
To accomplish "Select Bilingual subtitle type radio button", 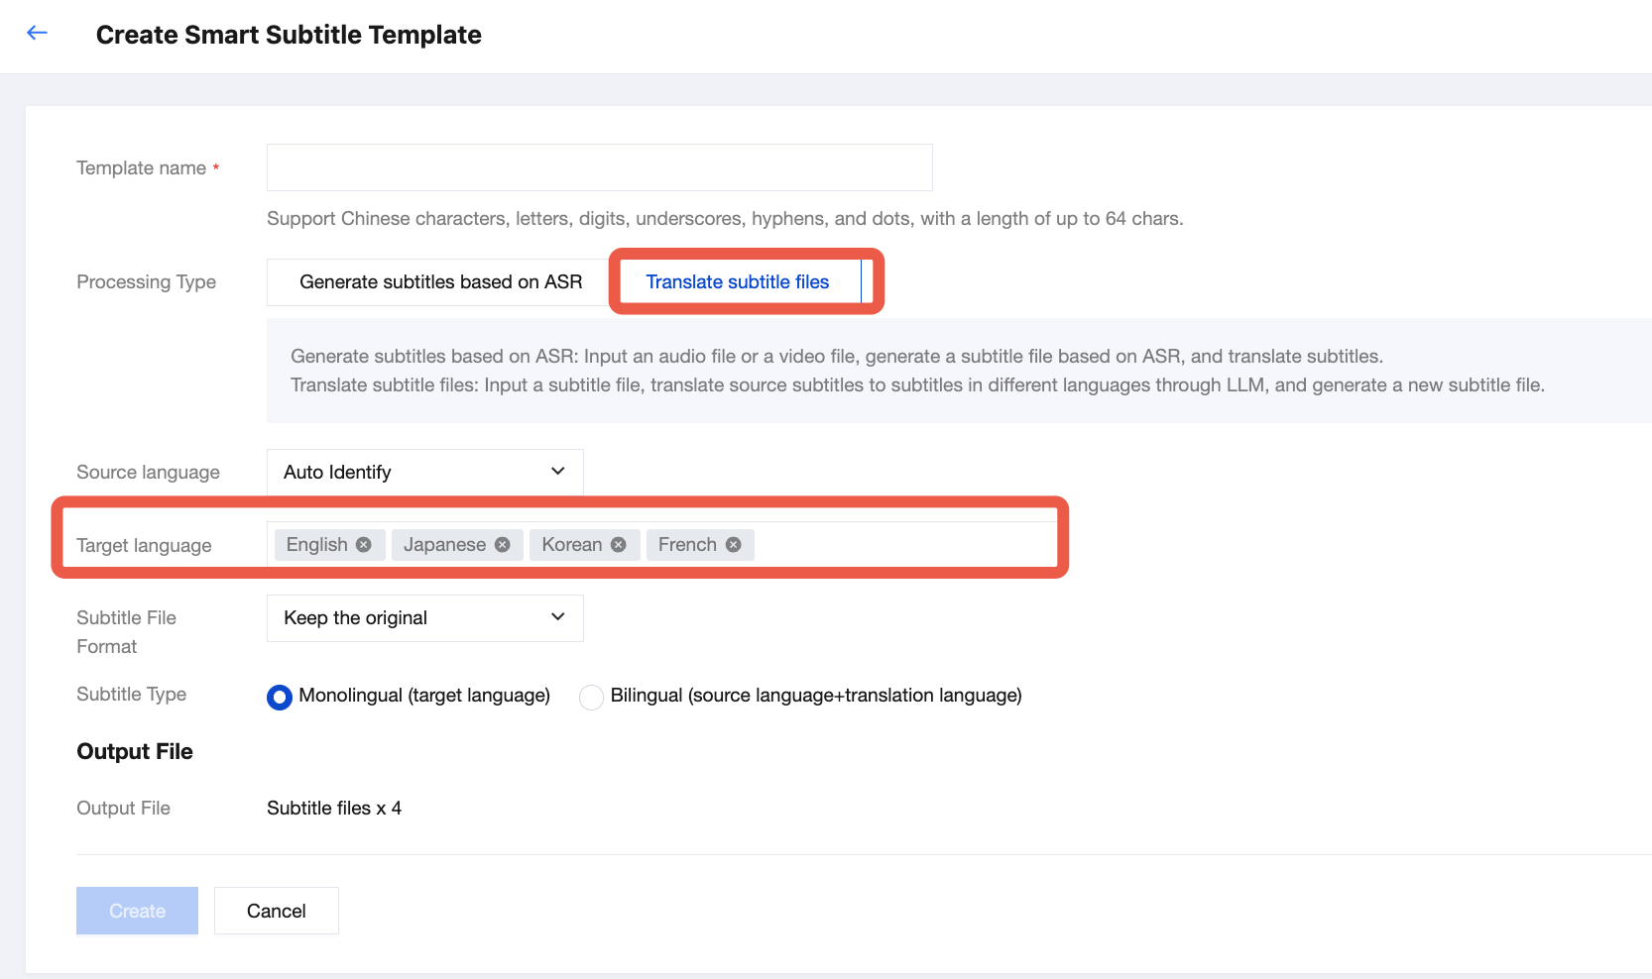I will pos(592,697).
